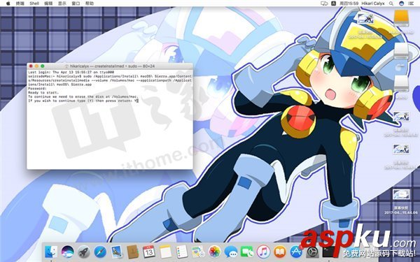Open Safari compass icon in Dock
Screen dimensions: 420x262
pos(100,252)
